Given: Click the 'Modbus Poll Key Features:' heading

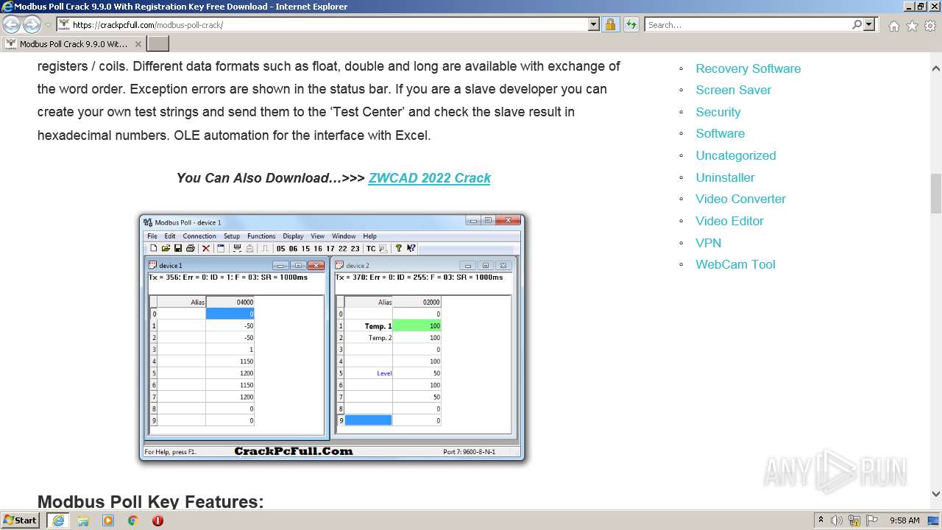Looking at the screenshot, I should click(150, 502).
